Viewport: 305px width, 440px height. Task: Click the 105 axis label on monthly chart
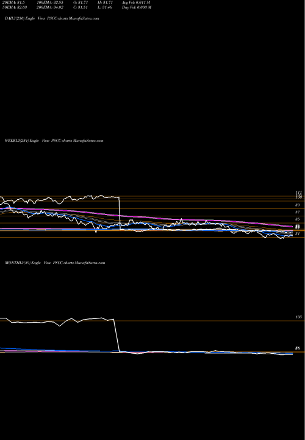pyautogui.click(x=298, y=317)
